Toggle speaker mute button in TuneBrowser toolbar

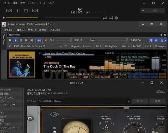tap(39, 40)
